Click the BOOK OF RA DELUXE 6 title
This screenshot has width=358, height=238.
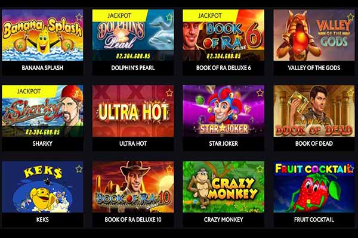click(x=224, y=68)
